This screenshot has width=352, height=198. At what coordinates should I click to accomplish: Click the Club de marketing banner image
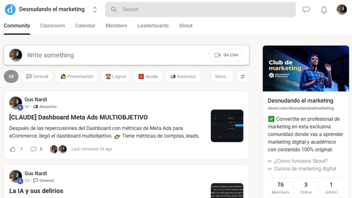pyautogui.click(x=306, y=68)
